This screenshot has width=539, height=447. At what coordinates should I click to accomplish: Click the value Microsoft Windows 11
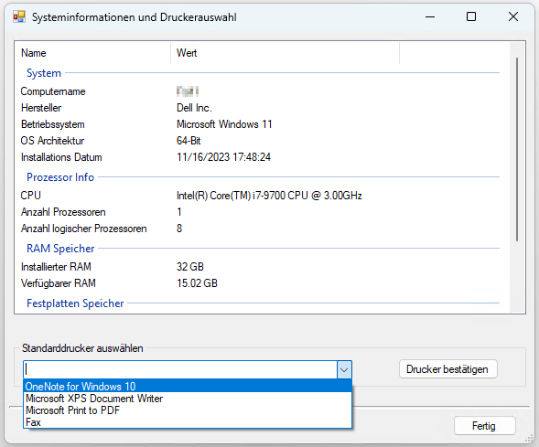coord(224,124)
